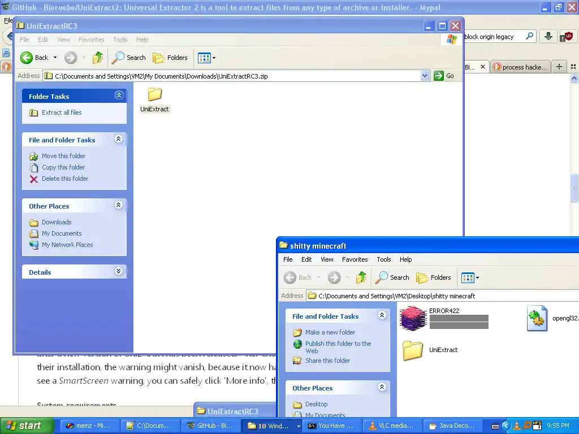Collapse Other Places panel in UniExtractRC3

[x=119, y=205]
